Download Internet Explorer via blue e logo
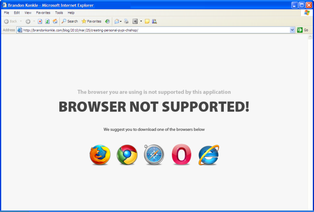The width and height of the screenshot is (314, 212). coord(209,155)
